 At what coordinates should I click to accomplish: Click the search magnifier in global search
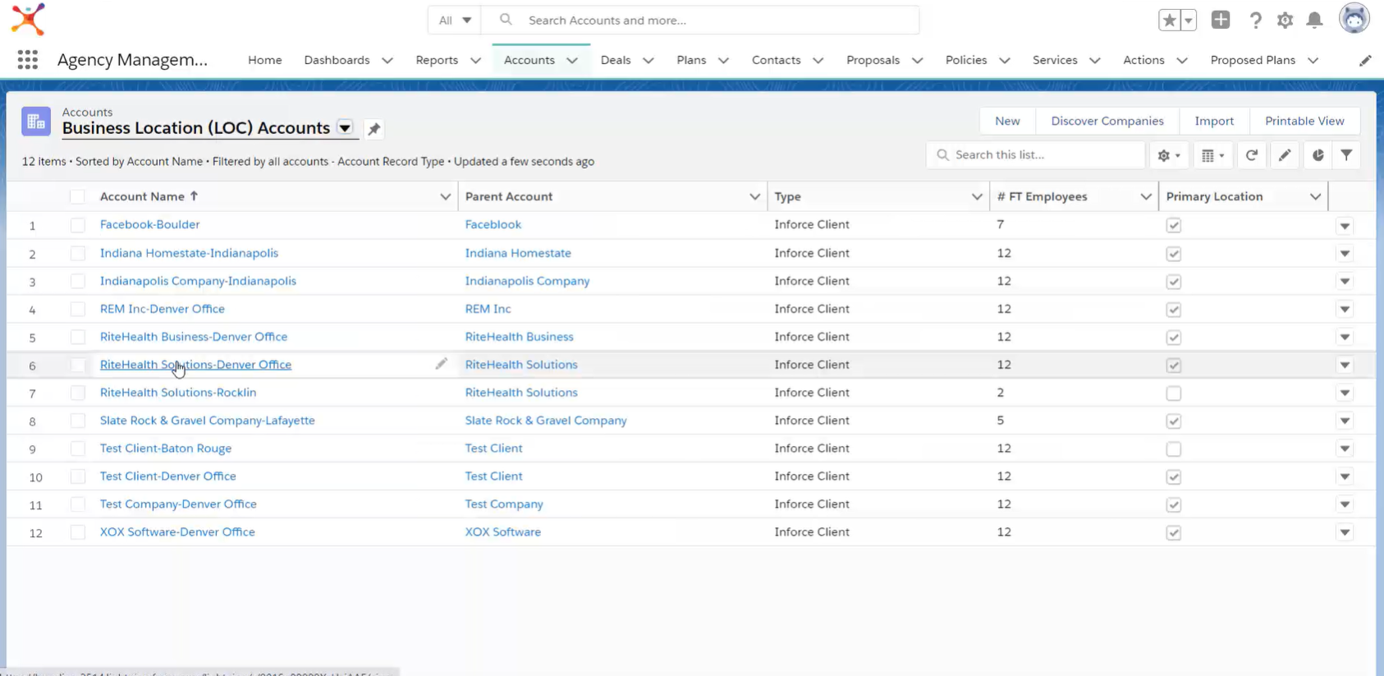[x=506, y=20]
